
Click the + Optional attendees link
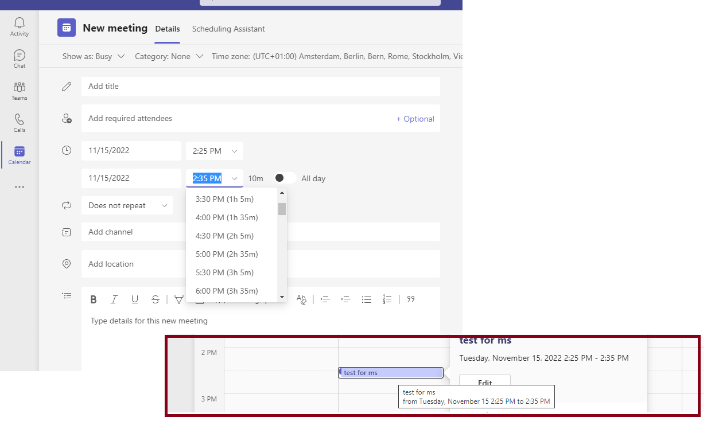click(x=415, y=119)
